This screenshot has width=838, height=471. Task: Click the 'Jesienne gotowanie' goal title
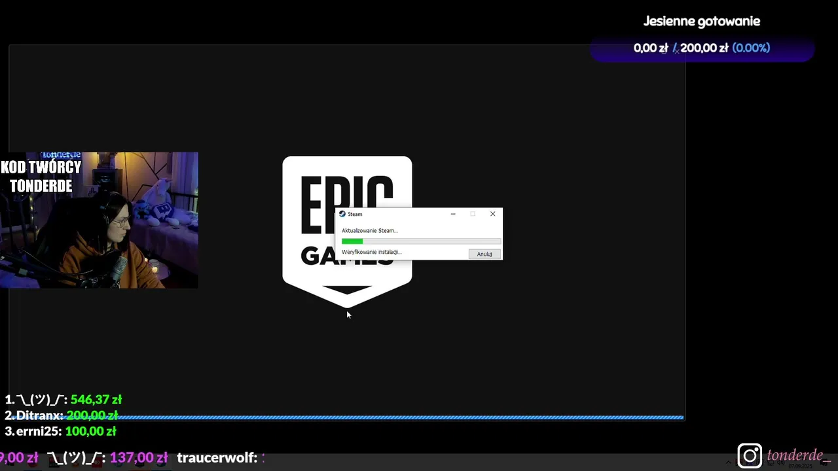pyautogui.click(x=701, y=21)
